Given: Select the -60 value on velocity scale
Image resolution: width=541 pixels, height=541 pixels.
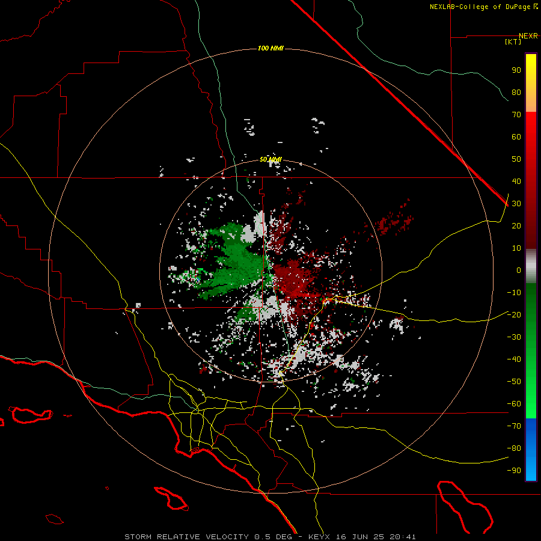Looking at the screenshot, I should [x=514, y=404].
